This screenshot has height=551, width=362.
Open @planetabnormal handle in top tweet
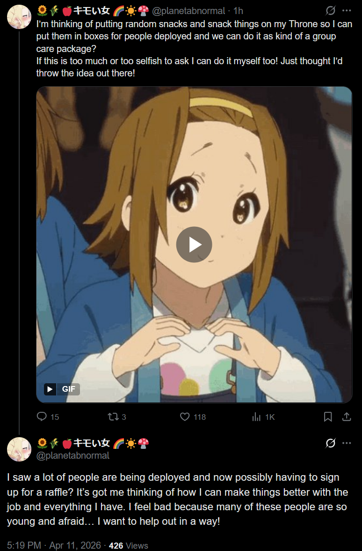[x=188, y=11]
